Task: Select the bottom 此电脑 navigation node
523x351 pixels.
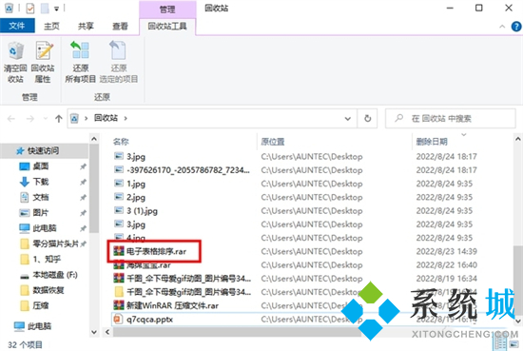Action: [x=39, y=326]
